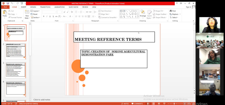Screen dimensions: 225x105
Task: Decrease list indent level
Action: [87, 12]
